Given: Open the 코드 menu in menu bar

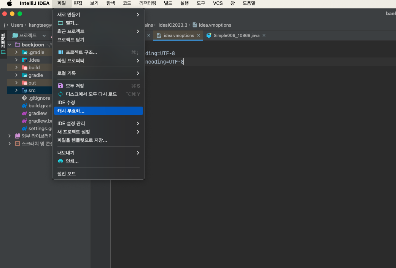Looking at the screenshot, I should pyautogui.click(x=127, y=3).
